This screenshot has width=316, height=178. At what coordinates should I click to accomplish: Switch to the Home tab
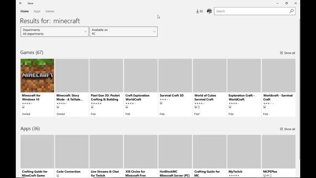(x=25, y=11)
